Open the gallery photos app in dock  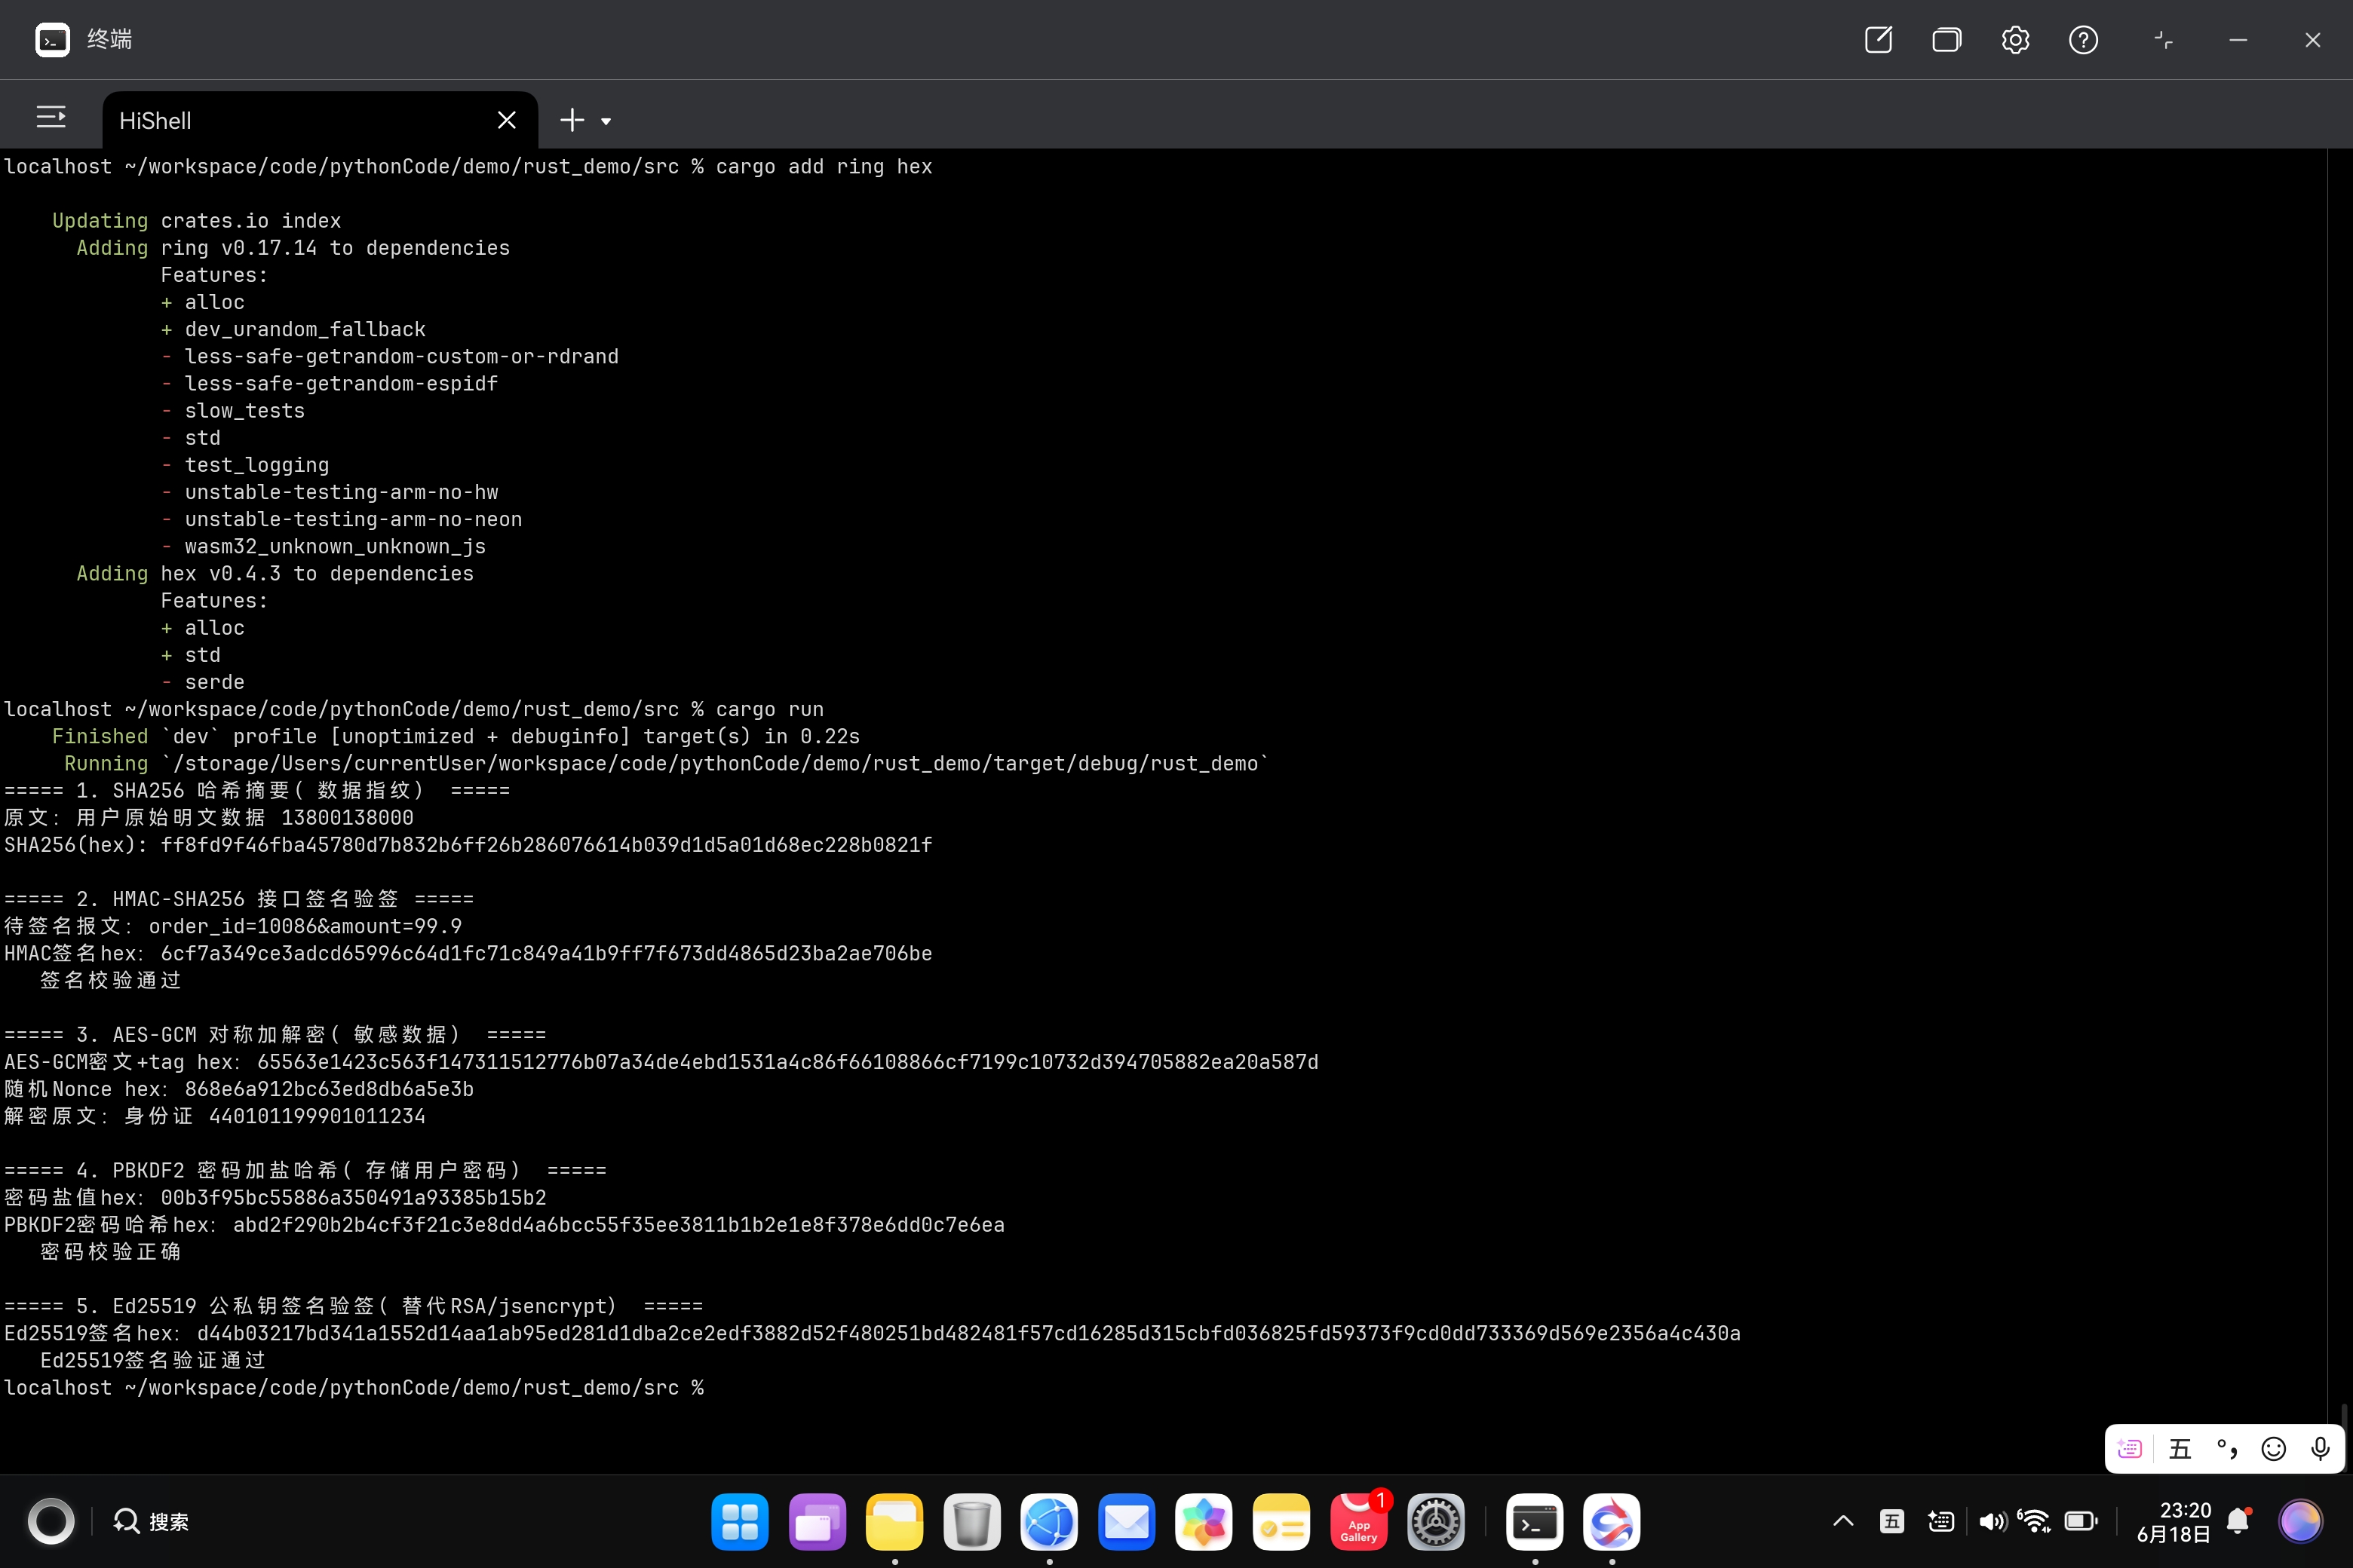(x=1204, y=1521)
